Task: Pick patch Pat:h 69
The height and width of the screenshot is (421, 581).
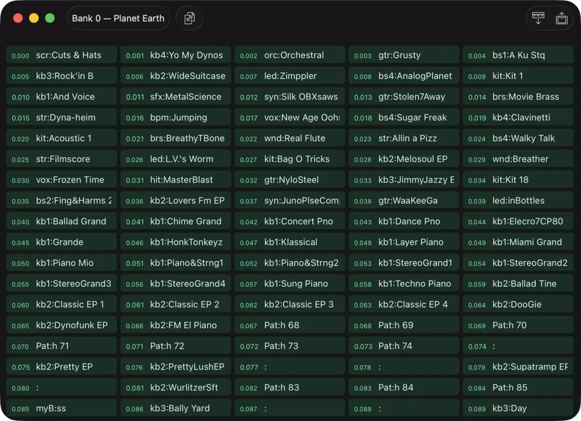Action: click(404, 326)
